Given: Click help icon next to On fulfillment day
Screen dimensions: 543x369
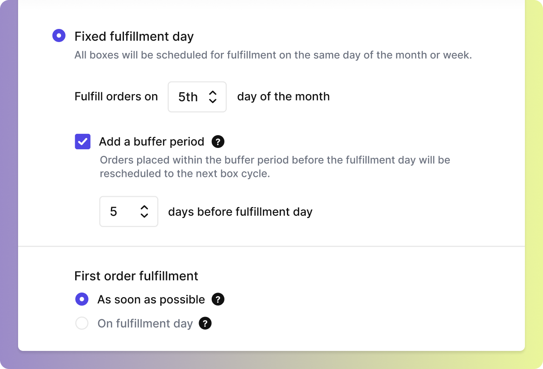Looking at the screenshot, I should 205,323.
